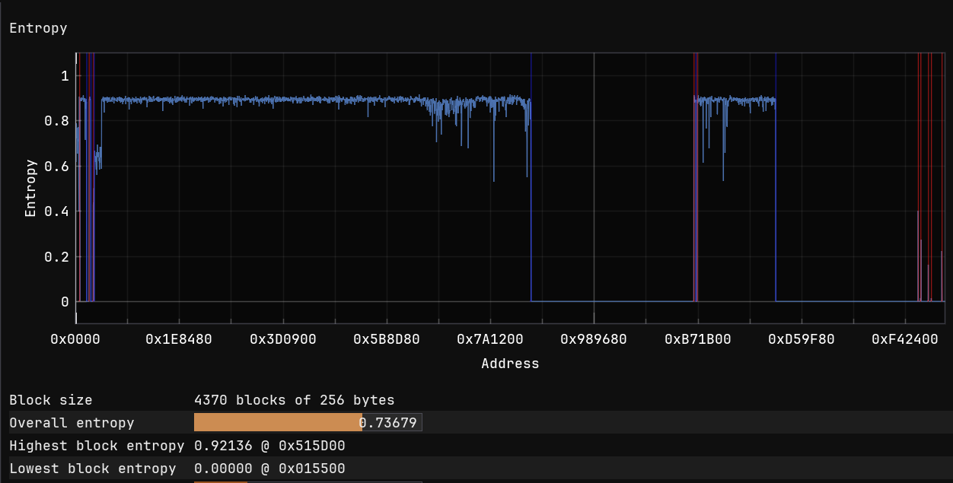Click the Entropy panel title
This screenshot has width=953, height=483.
click(38, 28)
